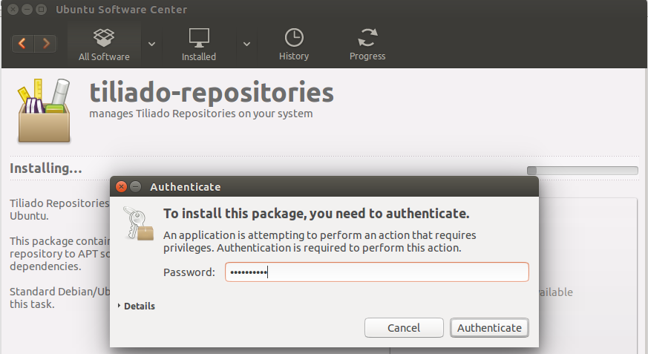
Task: Click the installation progress bar
Action: (582, 171)
